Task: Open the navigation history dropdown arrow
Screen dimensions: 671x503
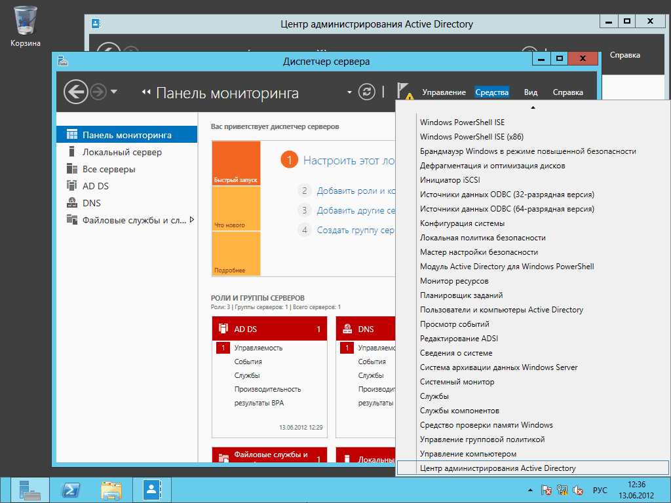Action: (114, 92)
